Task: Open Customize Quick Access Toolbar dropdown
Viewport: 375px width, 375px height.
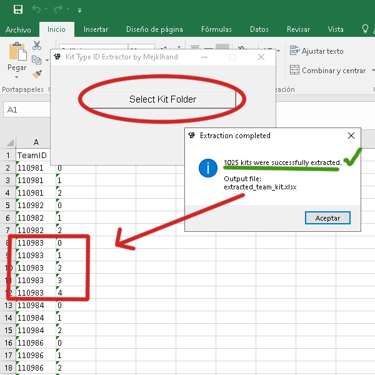Action: tap(79, 10)
